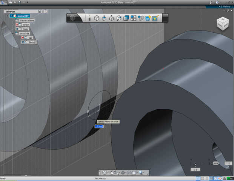Toggle visibility of the Origin folder
The width and height of the screenshot is (234, 181).
point(17,24)
